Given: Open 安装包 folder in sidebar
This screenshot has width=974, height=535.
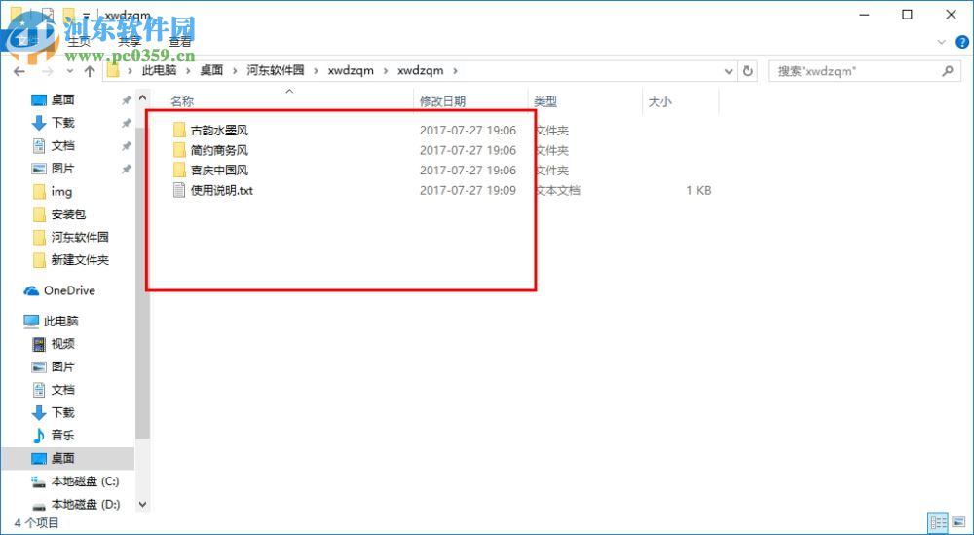Looking at the screenshot, I should click(x=68, y=214).
